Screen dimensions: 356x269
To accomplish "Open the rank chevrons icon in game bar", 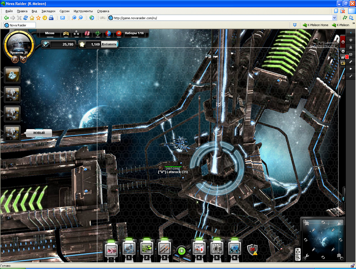I will point(66,33).
